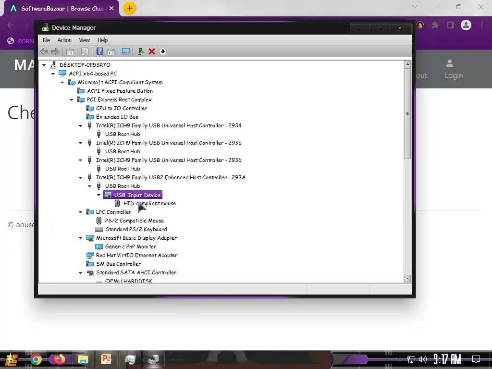Open the Help menu

coord(102,40)
